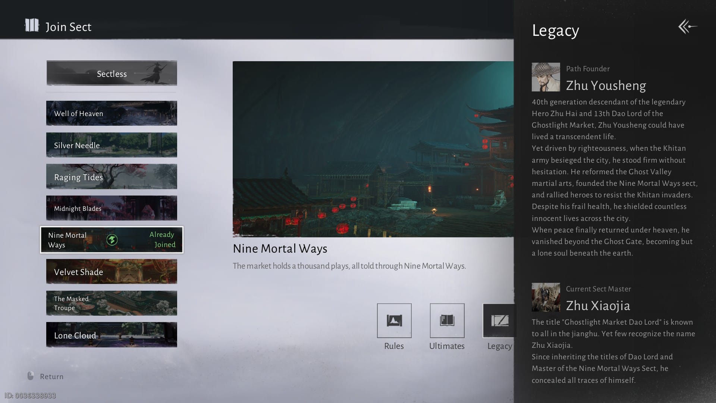Click the Already Joined status label
The height and width of the screenshot is (403, 716).
pyautogui.click(x=162, y=240)
